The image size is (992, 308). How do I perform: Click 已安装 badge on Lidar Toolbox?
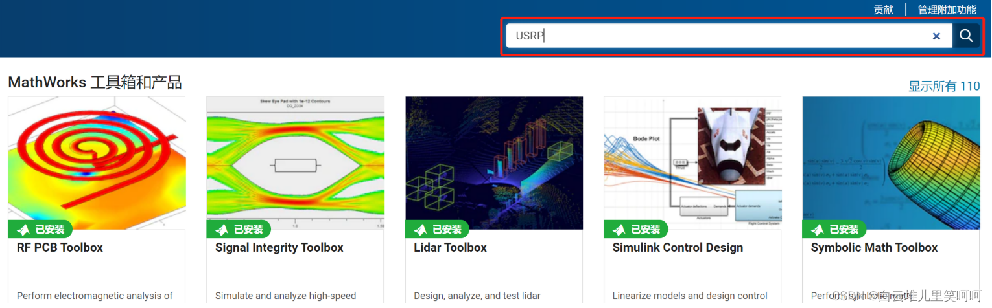[x=437, y=229]
